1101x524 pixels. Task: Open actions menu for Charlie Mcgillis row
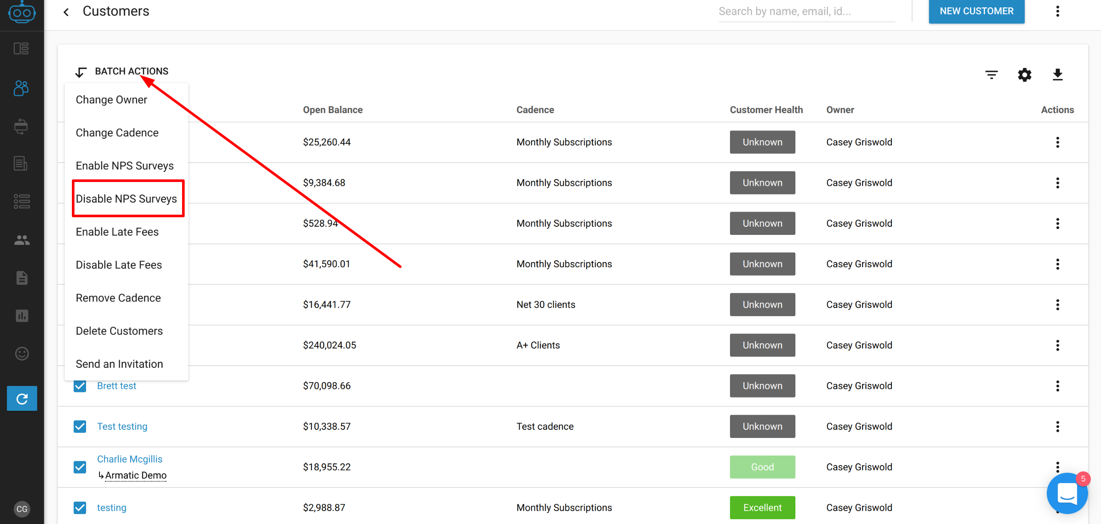[x=1058, y=467]
